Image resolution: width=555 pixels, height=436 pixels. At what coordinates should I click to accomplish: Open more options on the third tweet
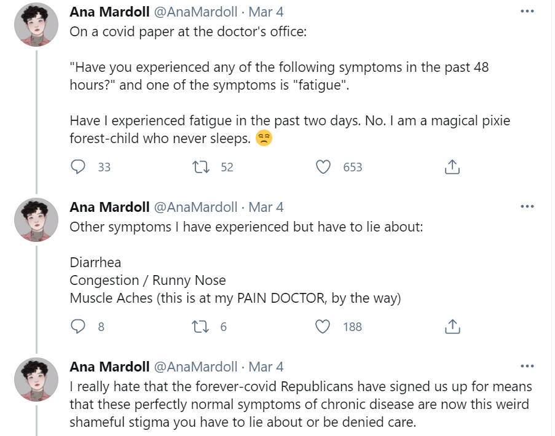(527, 366)
